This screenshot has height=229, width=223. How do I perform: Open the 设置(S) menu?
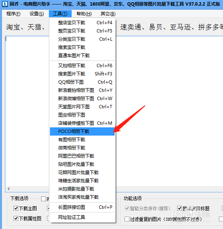(37, 14)
